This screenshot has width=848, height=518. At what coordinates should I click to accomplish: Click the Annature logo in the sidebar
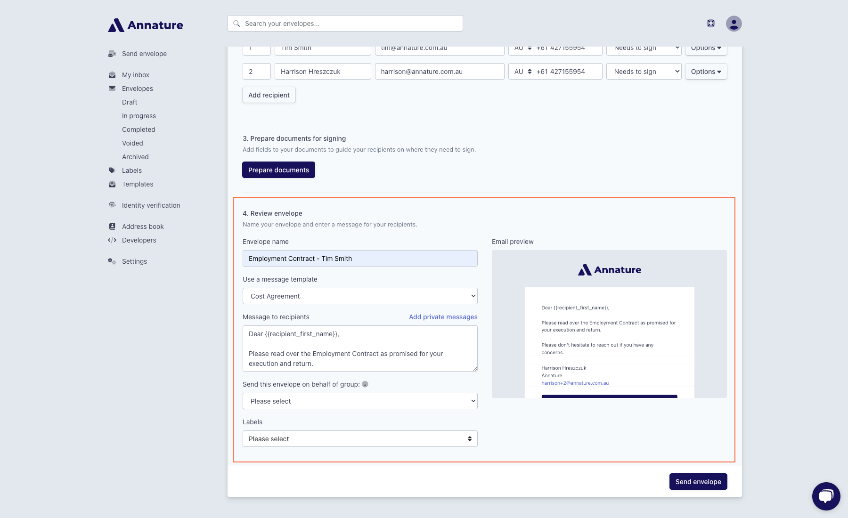click(x=146, y=25)
